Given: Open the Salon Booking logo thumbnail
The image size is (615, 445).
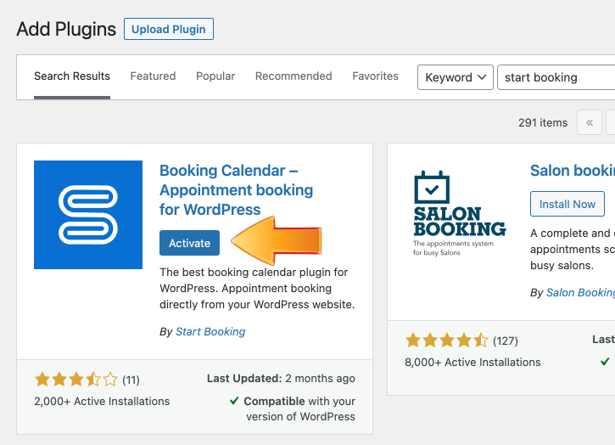Looking at the screenshot, I should click(x=459, y=213).
